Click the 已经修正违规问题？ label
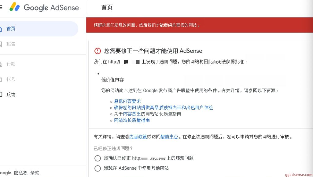313x177 pixels. point(113,149)
